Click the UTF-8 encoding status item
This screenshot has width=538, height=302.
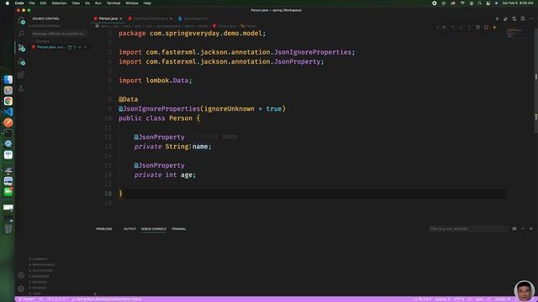click(x=459, y=299)
